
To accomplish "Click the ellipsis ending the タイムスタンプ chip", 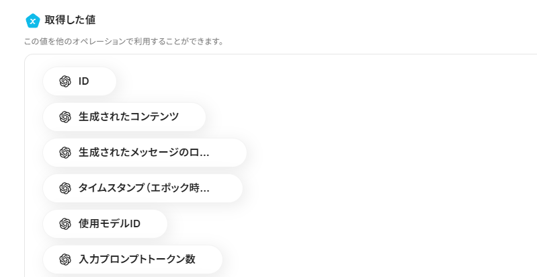I will (x=204, y=191).
